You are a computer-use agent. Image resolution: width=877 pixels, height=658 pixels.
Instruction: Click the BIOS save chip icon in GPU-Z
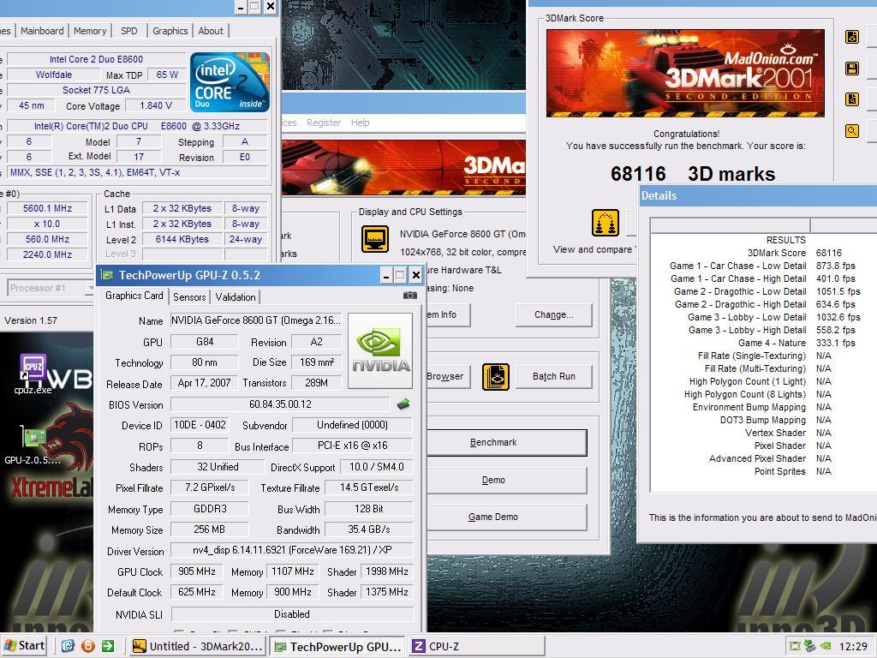click(403, 404)
